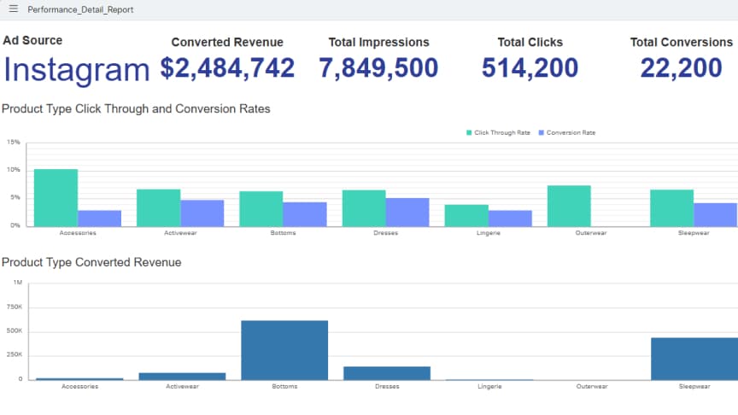Click the Total Impressions heading
The height and width of the screenshot is (415, 738).
coord(379,43)
